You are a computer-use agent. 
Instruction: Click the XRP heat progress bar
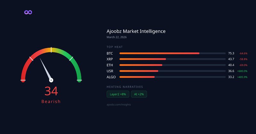[x=172, y=59]
